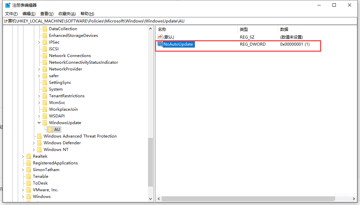The image size is (360, 205).
Task: Select the Windows Advanced Threat Protection folder icon
Action: [x=40, y=136]
